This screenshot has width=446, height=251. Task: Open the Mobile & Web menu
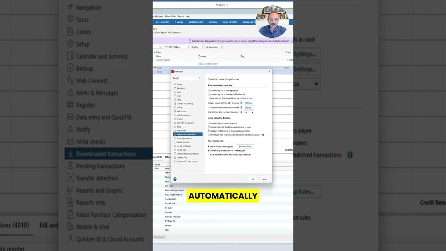pos(170,16)
